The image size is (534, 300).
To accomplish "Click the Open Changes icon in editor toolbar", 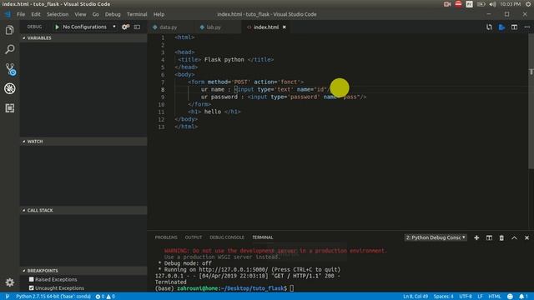I will [489, 27].
